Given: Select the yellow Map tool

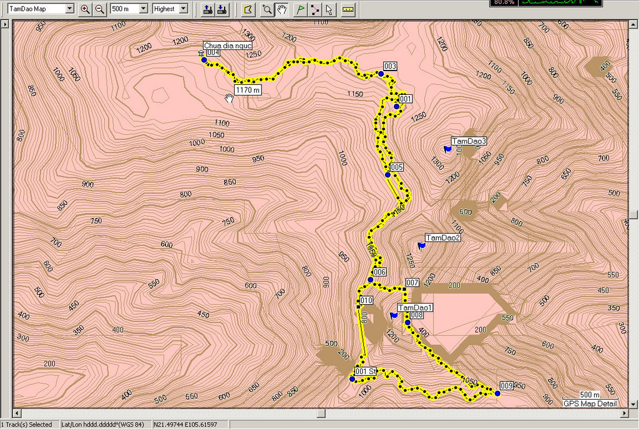Looking at the screenshot, I should click(x=248, y=9).
